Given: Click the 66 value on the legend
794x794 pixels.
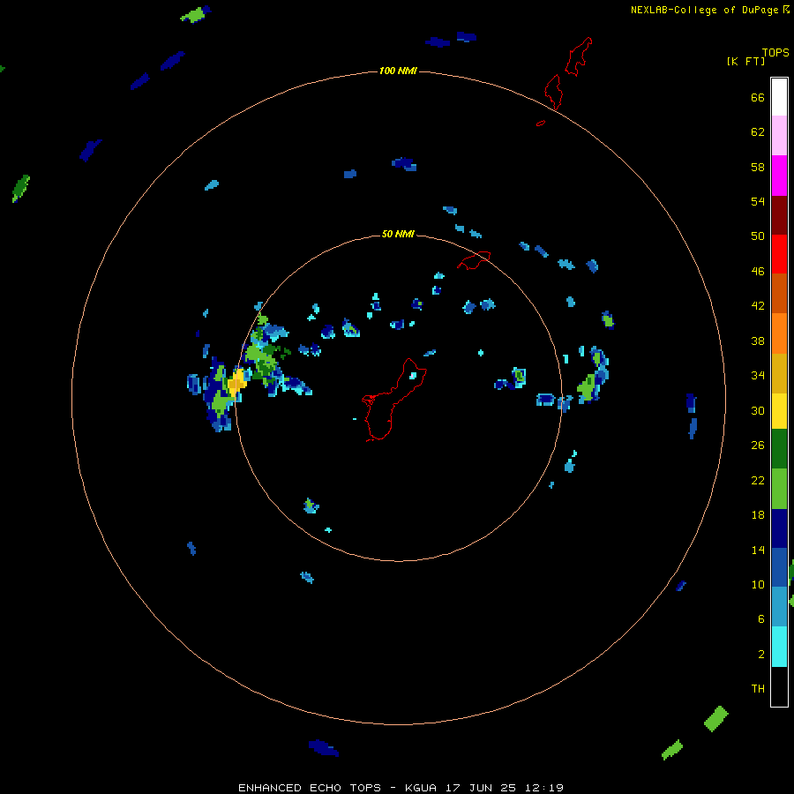Looking at the screenshot, I should [x=758, y=97].
